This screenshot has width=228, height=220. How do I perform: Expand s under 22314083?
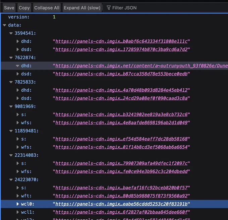pyautogui.click(x=17, y=163)
